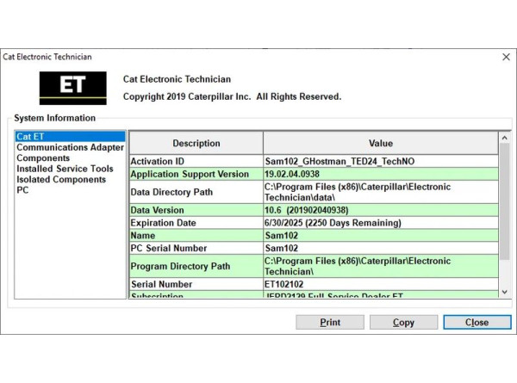The width and height of the screenshot is (517, 383).
Task: Select Isolated Components list item
Action: pyautogui.click(x=61, y=180)
